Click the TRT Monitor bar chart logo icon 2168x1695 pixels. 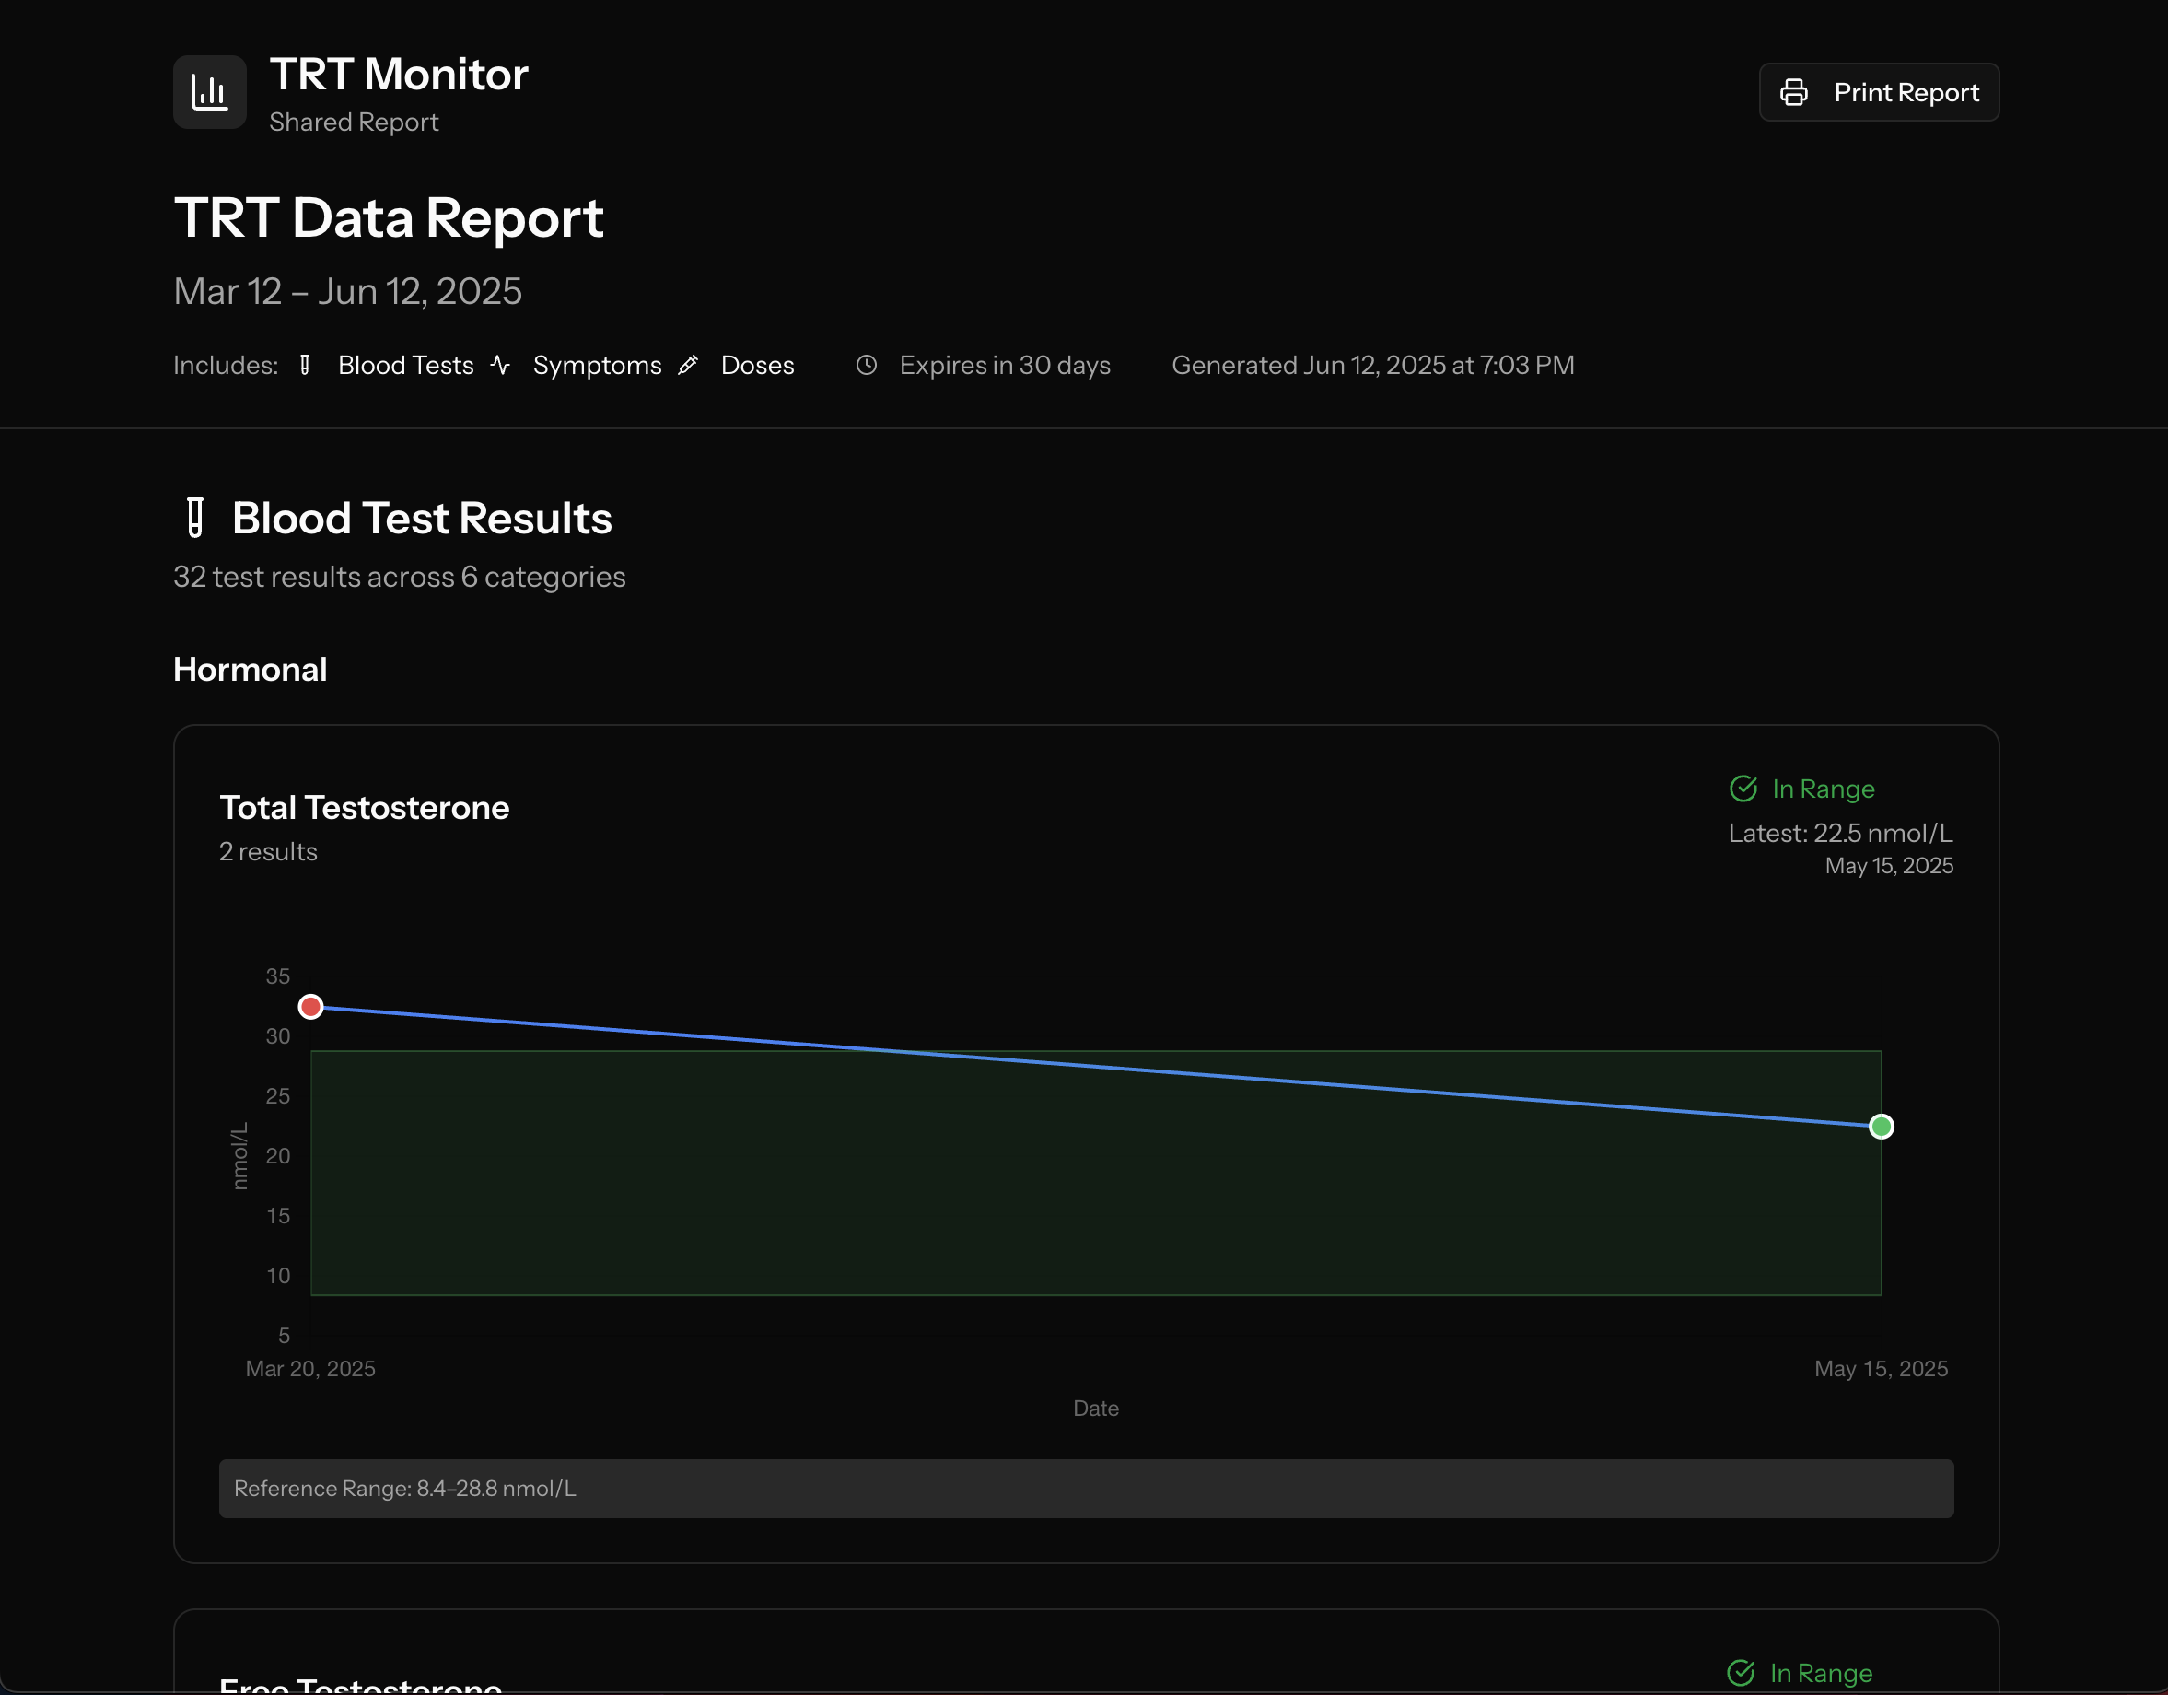(x=209, y=92)
